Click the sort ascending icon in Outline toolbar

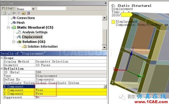pos(29,13)
